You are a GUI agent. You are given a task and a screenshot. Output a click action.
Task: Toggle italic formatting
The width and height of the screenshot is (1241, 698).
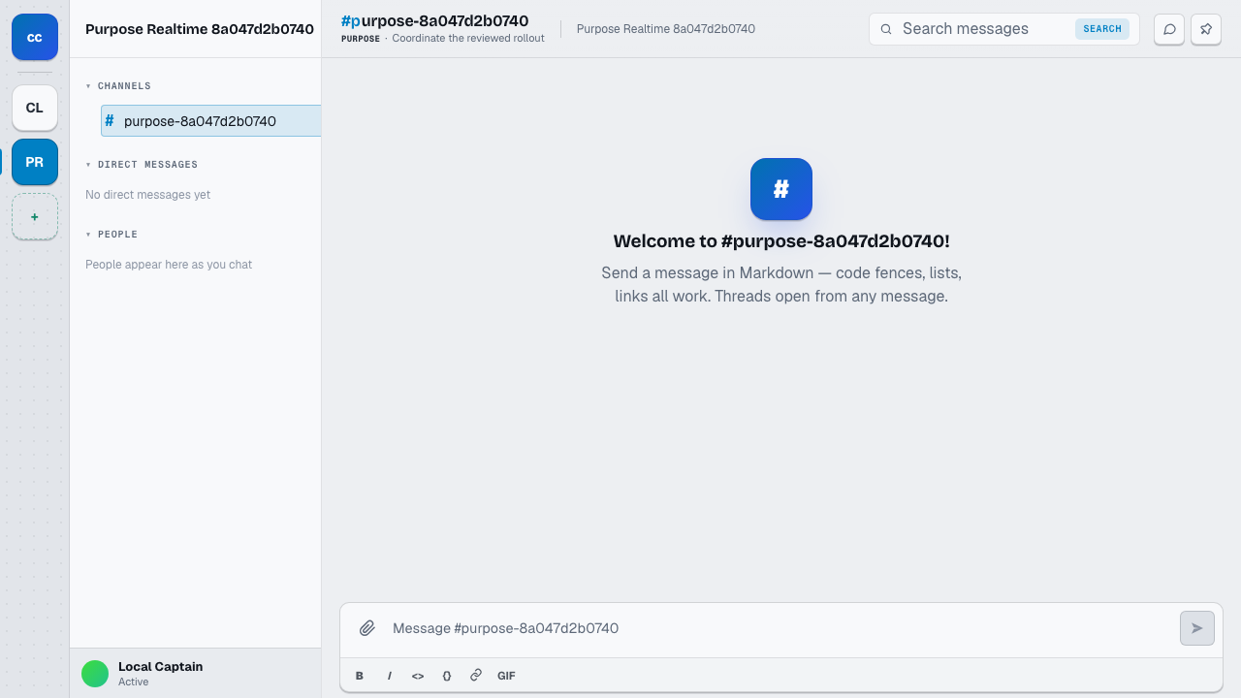(x=389, y=676)
